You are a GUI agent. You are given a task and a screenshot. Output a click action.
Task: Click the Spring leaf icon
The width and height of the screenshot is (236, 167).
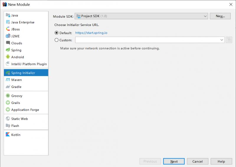8,50
